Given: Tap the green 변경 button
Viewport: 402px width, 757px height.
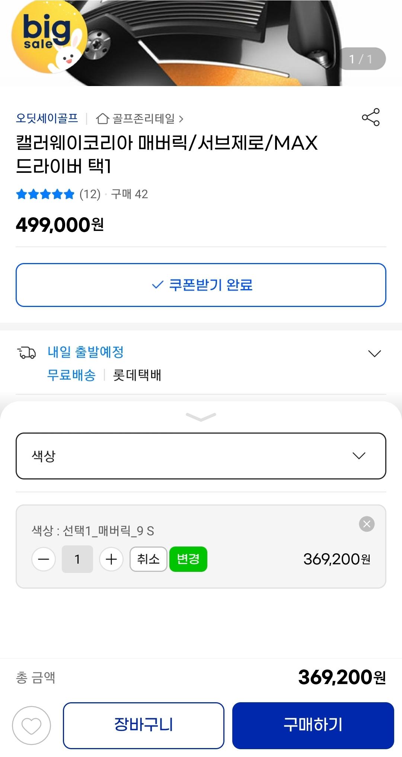Looking at the screenshot, I should pos(188,559).
